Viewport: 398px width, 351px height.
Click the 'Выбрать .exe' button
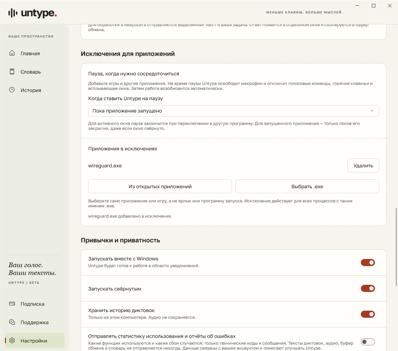click(x=307, y=186)
